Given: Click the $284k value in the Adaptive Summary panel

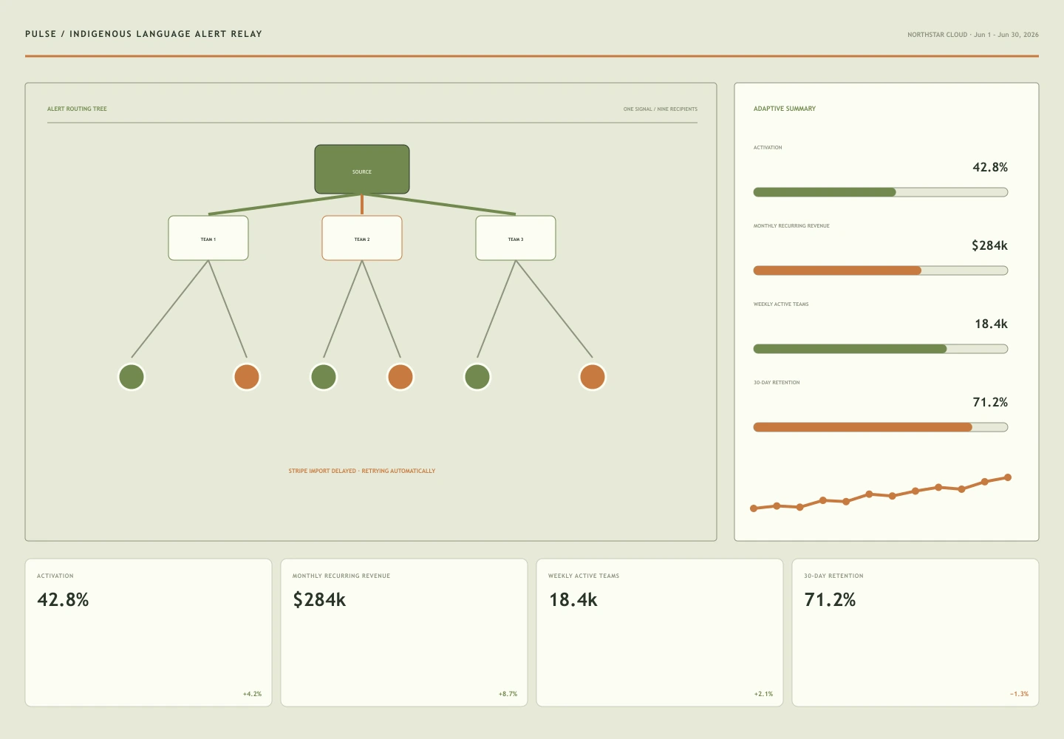Looking at the screenshot, I should 989,245.
